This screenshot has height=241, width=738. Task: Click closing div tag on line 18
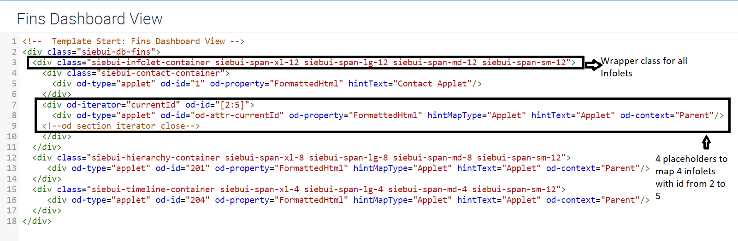click(x=37, y=221)
